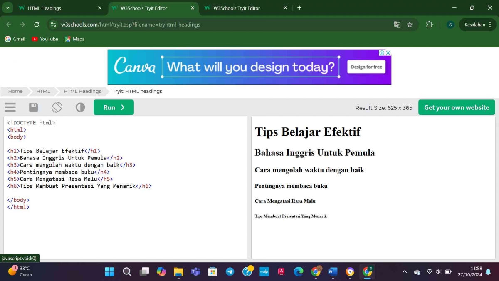The height and width of the screenshot is (281, 499).
Task: Open the YouTube bookmark
Action: [45, 39]
